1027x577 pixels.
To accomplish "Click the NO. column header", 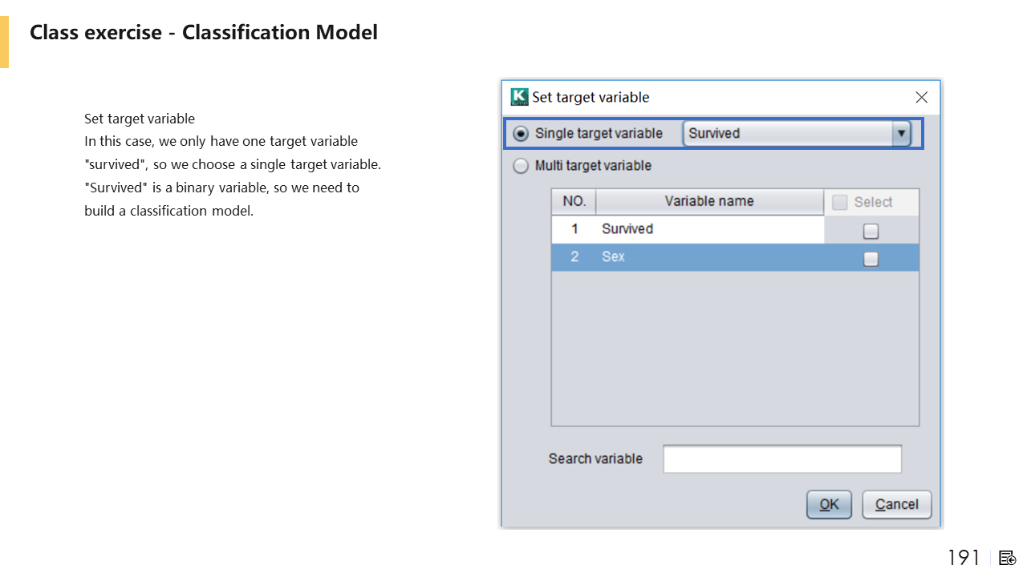I will [x=574, y=201].
